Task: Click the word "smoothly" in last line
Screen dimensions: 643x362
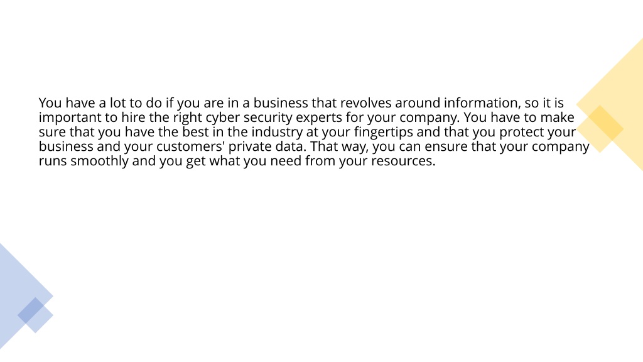Action: (100, 162)
